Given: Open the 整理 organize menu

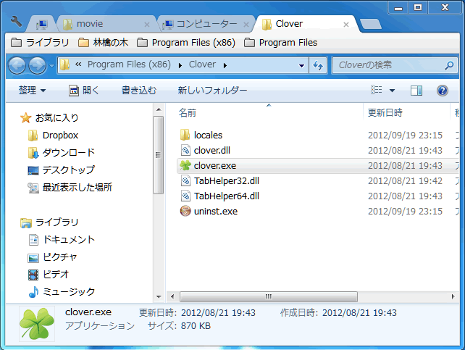Looking at the screenshot, I should [x=33, y=90].
